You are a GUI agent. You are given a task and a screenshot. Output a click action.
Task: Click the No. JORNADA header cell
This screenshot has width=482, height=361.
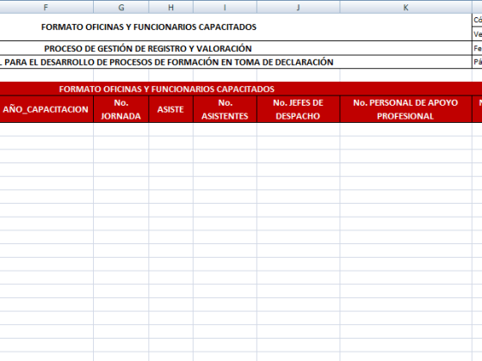tap(121, 109)
